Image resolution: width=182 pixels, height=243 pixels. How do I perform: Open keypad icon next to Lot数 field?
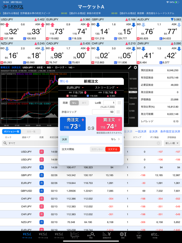119,103
